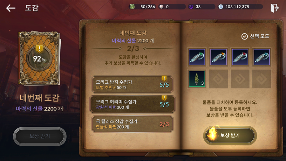Screen dimensions: 286x161
Task: Go back using the left arrow
Action: pos(10,8)
